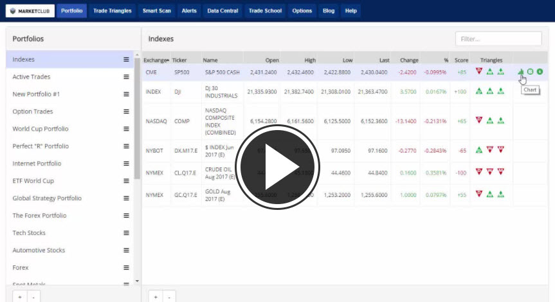Click green down-arrow circle icon in SP500 row

(540, 71)
